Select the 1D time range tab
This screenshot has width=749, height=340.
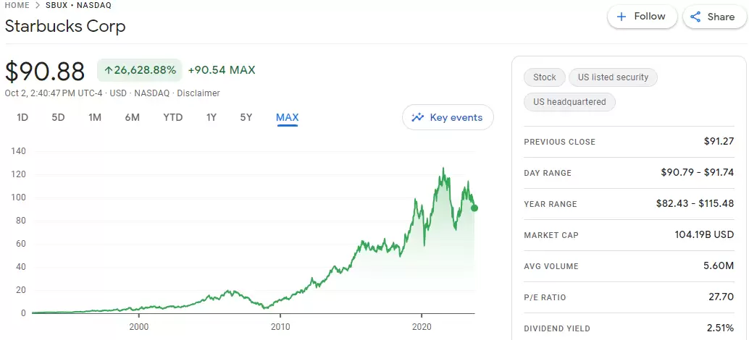tap(22, 117)
